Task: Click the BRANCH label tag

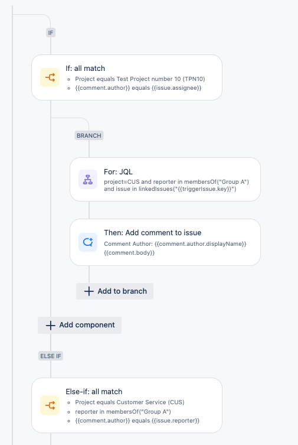Action: [89, 135]
